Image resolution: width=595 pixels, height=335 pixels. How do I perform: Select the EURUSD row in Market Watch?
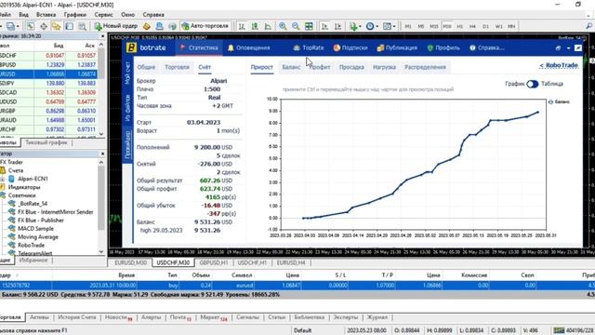(x=48, y=74)
